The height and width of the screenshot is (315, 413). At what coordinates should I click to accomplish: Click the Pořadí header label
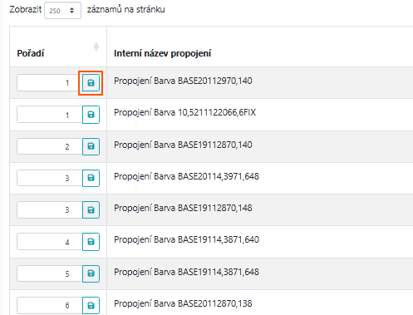[31, 53]
